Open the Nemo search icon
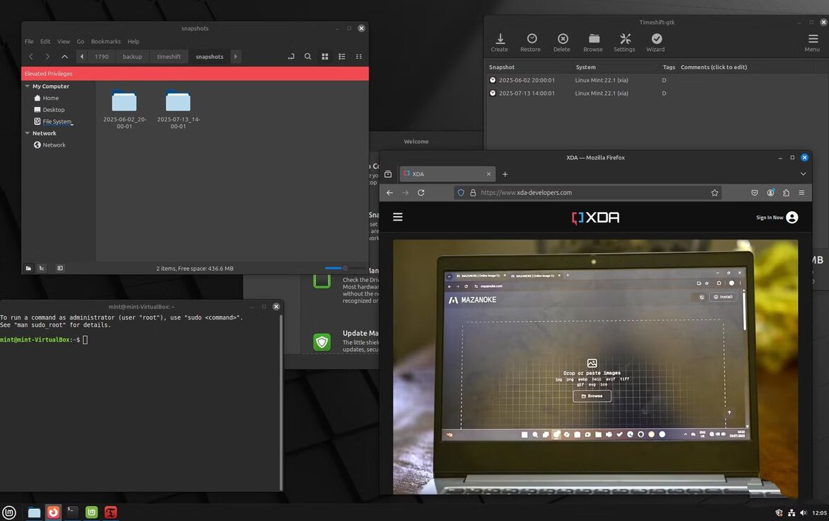This screenshot has height=521, width=829. (x=308, y=56)
